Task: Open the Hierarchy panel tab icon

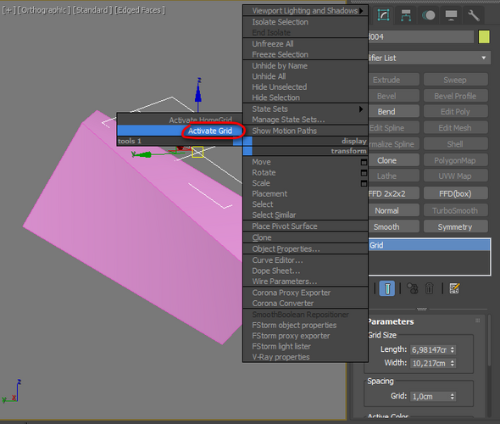Action: [406, 15]
